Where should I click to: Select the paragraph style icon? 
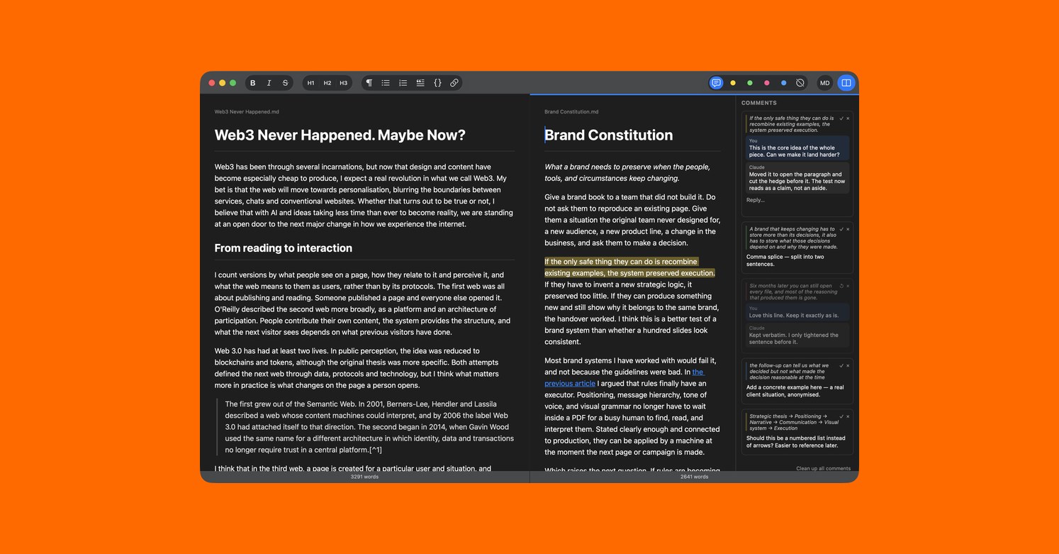(x=369, y=83)
